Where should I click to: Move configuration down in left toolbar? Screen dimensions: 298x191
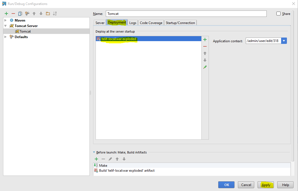pos(41,14)
